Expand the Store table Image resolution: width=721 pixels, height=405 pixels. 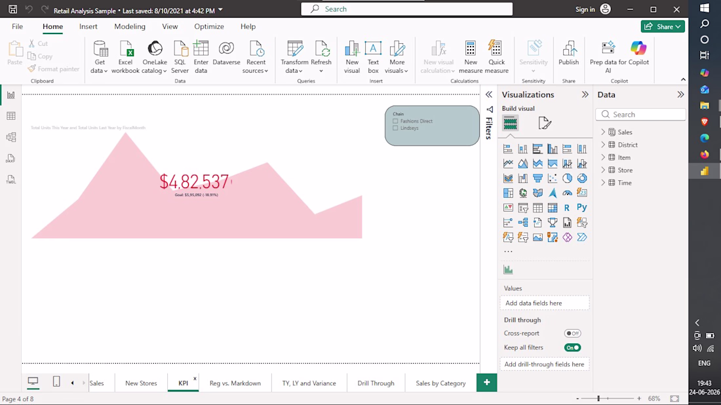point(603,170)
